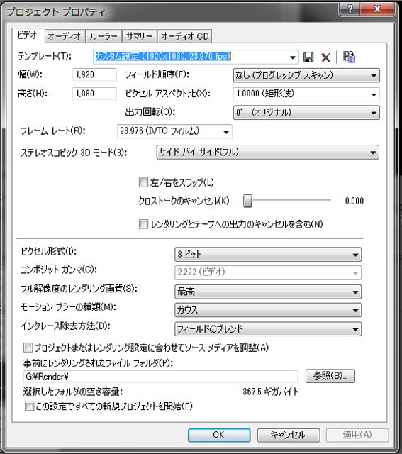
Task: Switch to the サマリー tab
Action: click(140, 36)
